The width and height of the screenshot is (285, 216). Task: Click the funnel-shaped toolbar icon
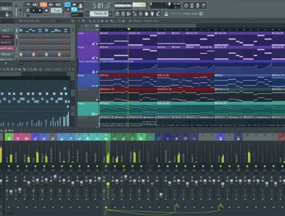click(152, 14)
